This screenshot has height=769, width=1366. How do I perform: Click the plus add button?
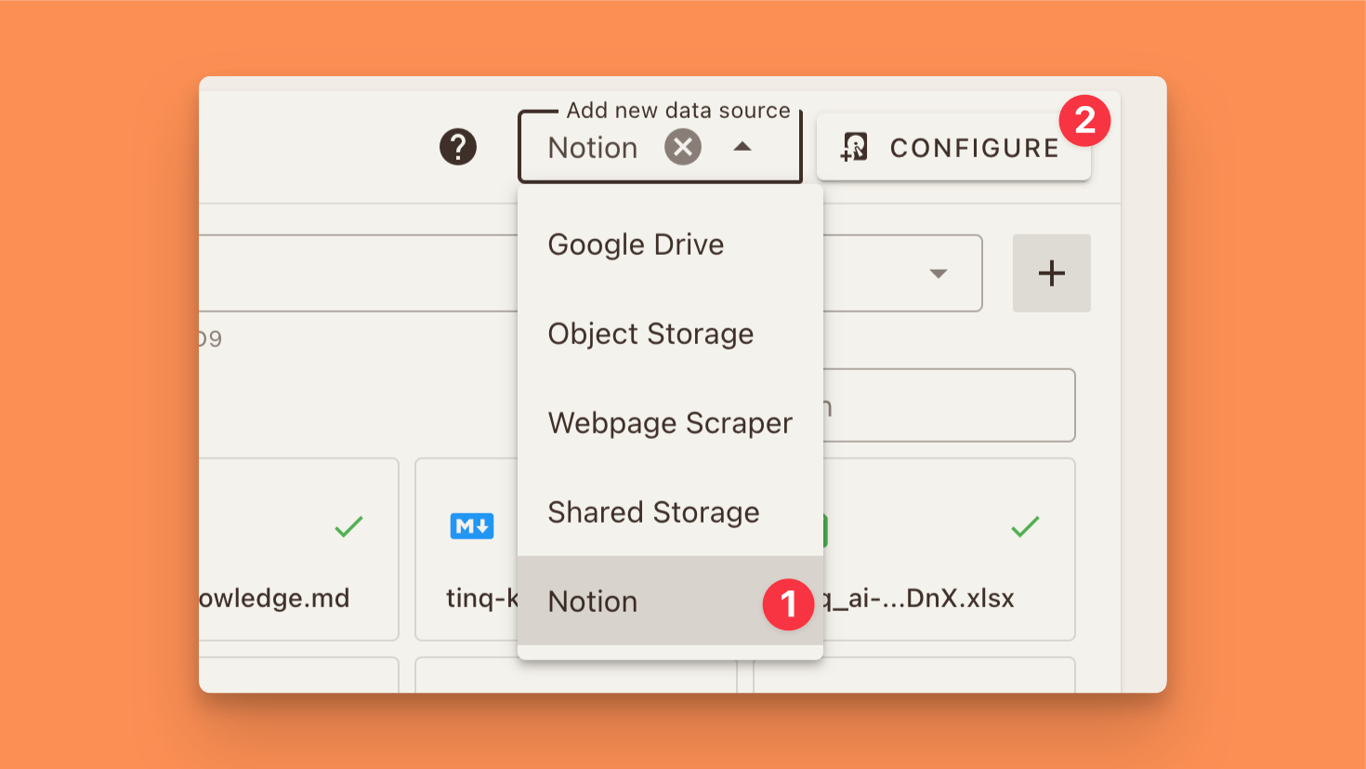[1051, 273]
